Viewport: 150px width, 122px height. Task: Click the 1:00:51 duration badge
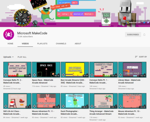tap(85, 107)
